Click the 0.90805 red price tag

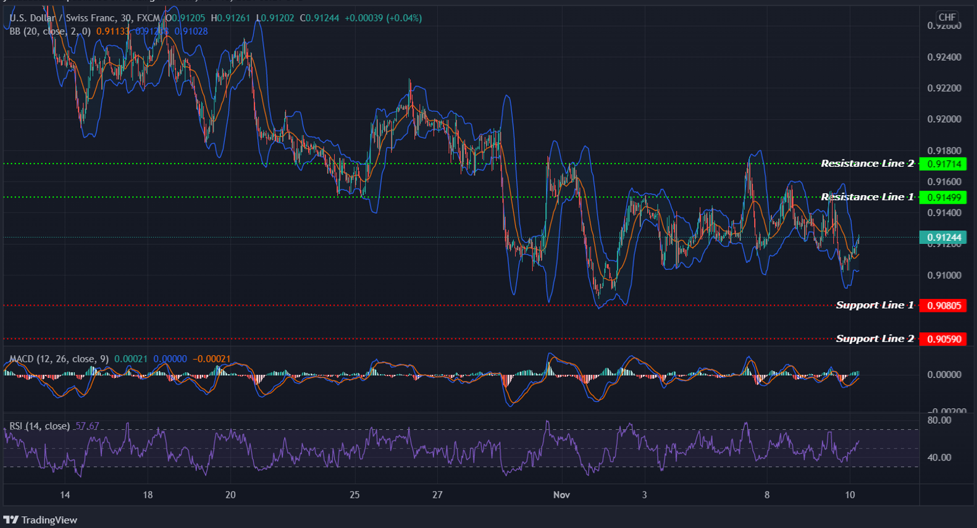(x=943, y=305)
